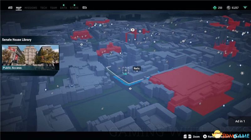The image size is (251, 140).
Task: Expand the green down-arrow menu top right
Action: pos(245,7)
